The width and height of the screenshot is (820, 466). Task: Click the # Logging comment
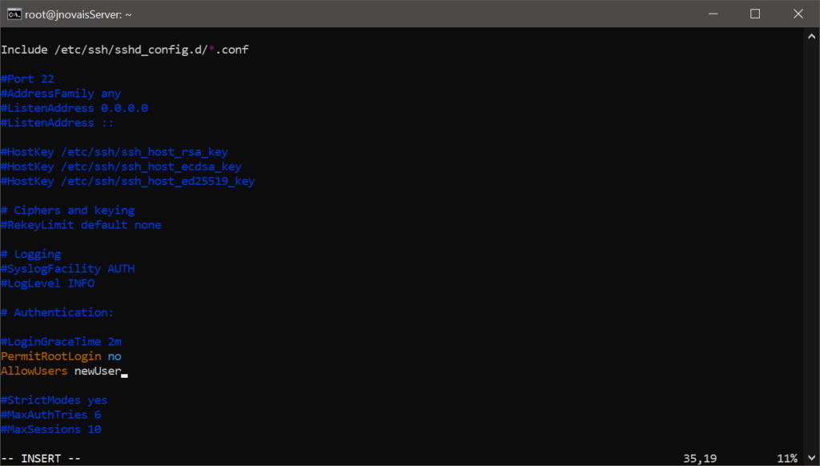(x=31, y=254)
